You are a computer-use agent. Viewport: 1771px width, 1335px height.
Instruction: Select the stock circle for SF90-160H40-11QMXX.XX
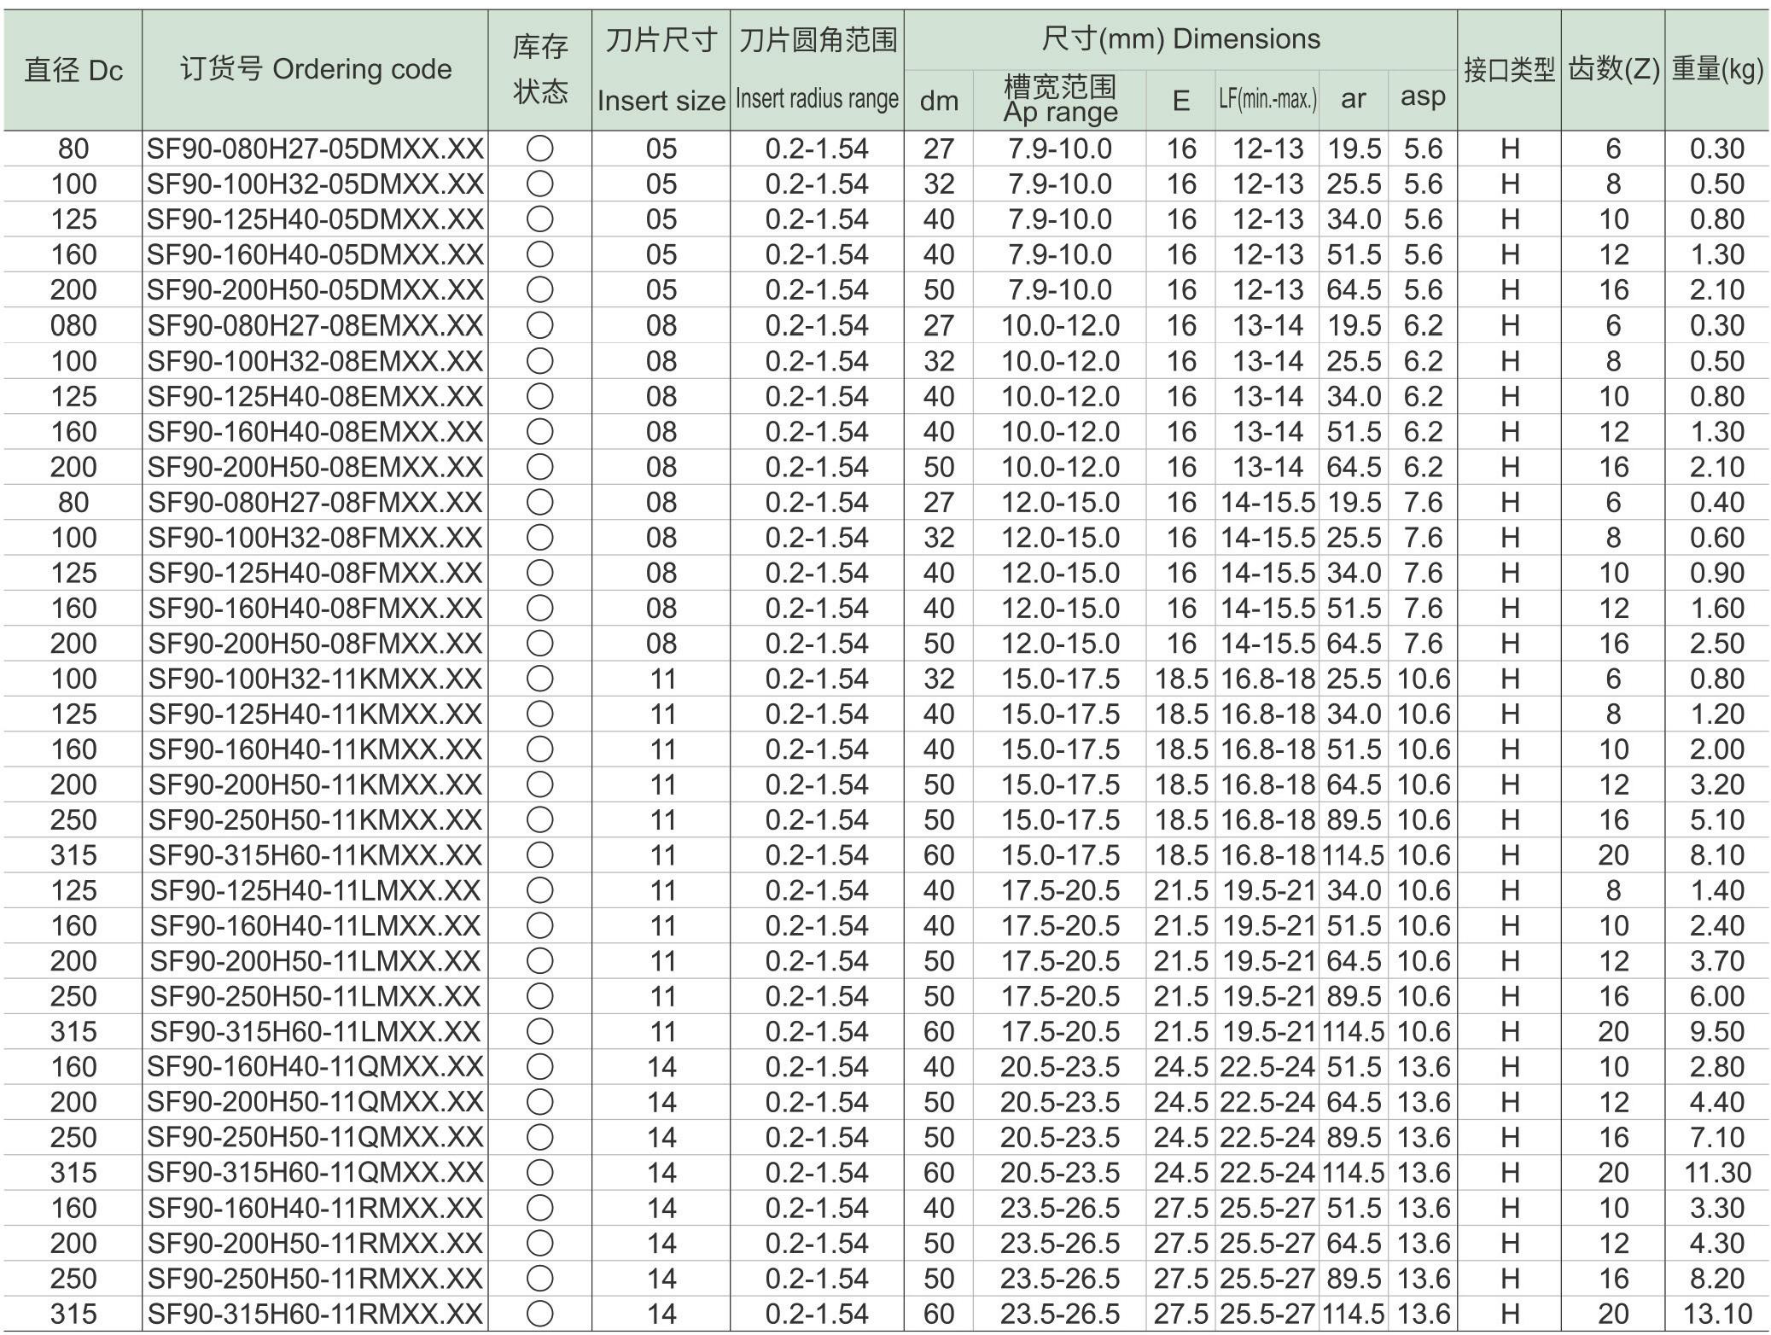coord(539,1067)
